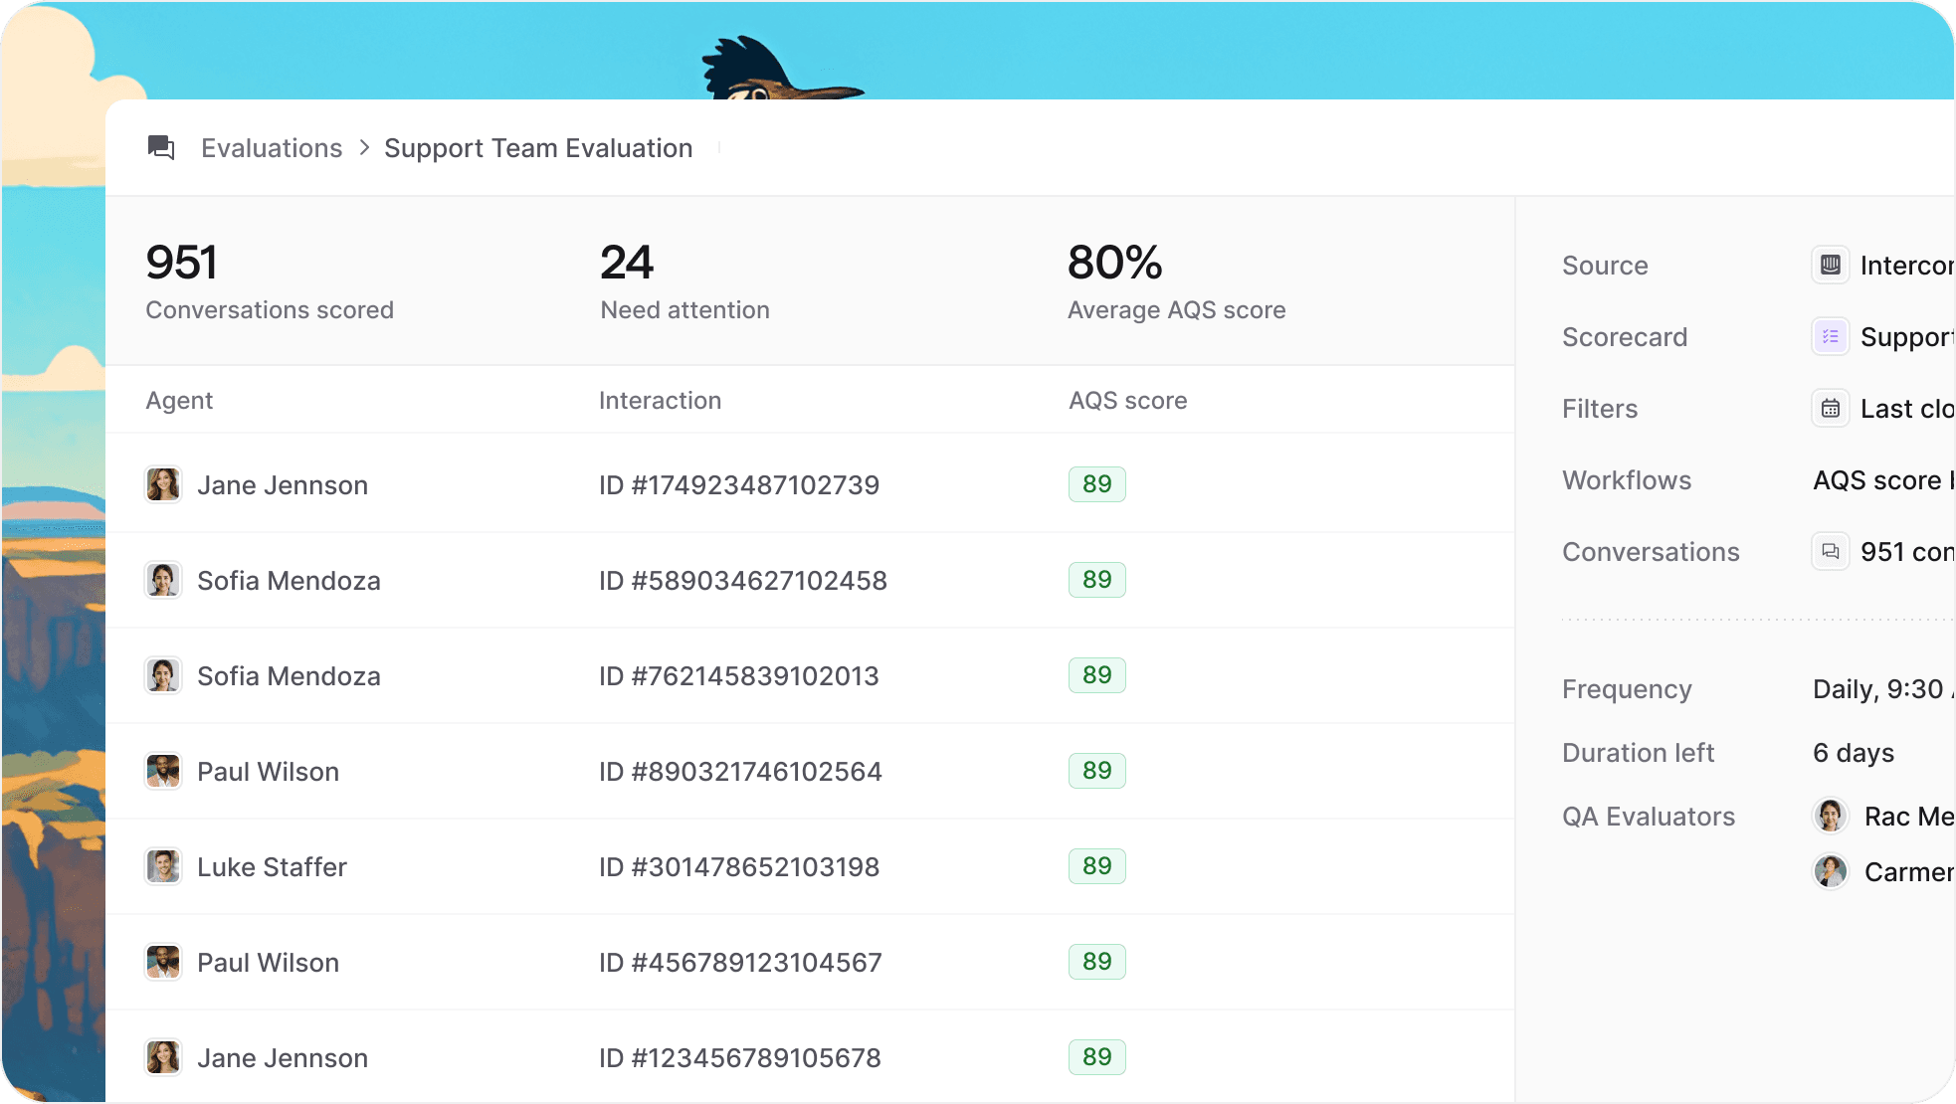This screenshot has width=1956, height=1104.
Task: Open Evaluations breadcrumb link
Action: click(x=272, y=148)
